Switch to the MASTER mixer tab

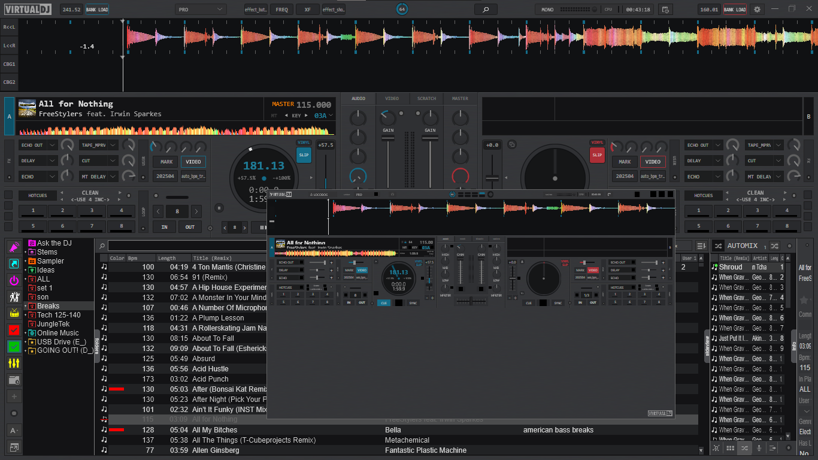(x=460, y=98)
